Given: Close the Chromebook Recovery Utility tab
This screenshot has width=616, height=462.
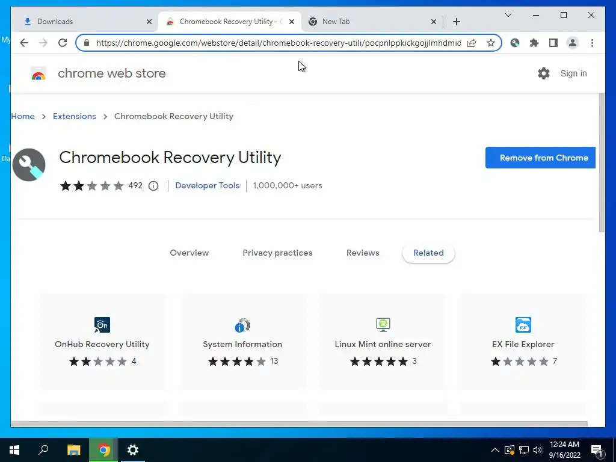Looking at the screenshot, I should pos(292,22).
